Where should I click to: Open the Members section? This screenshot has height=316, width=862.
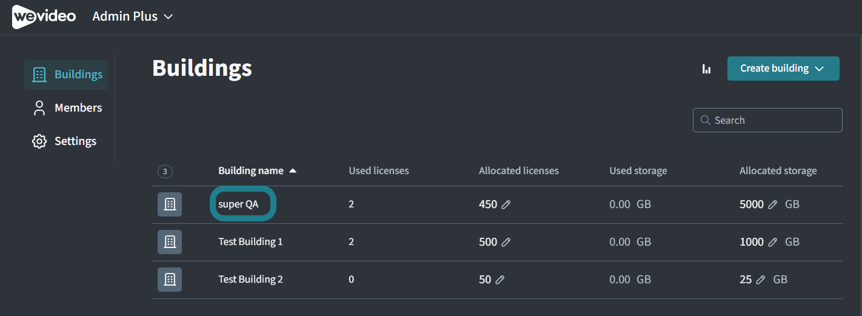tap(67, 108)
